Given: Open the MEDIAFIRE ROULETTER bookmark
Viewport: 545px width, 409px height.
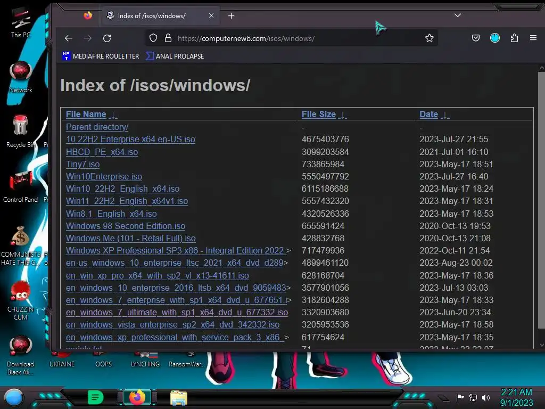Looking at the screenshot, I should (x=101, y=56).
